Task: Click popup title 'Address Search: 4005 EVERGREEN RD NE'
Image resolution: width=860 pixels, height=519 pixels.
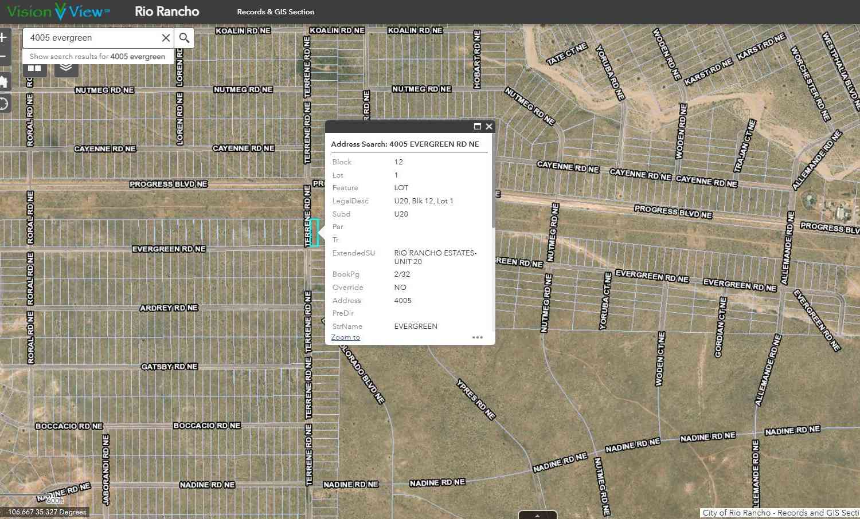Action: coord(405,144)
